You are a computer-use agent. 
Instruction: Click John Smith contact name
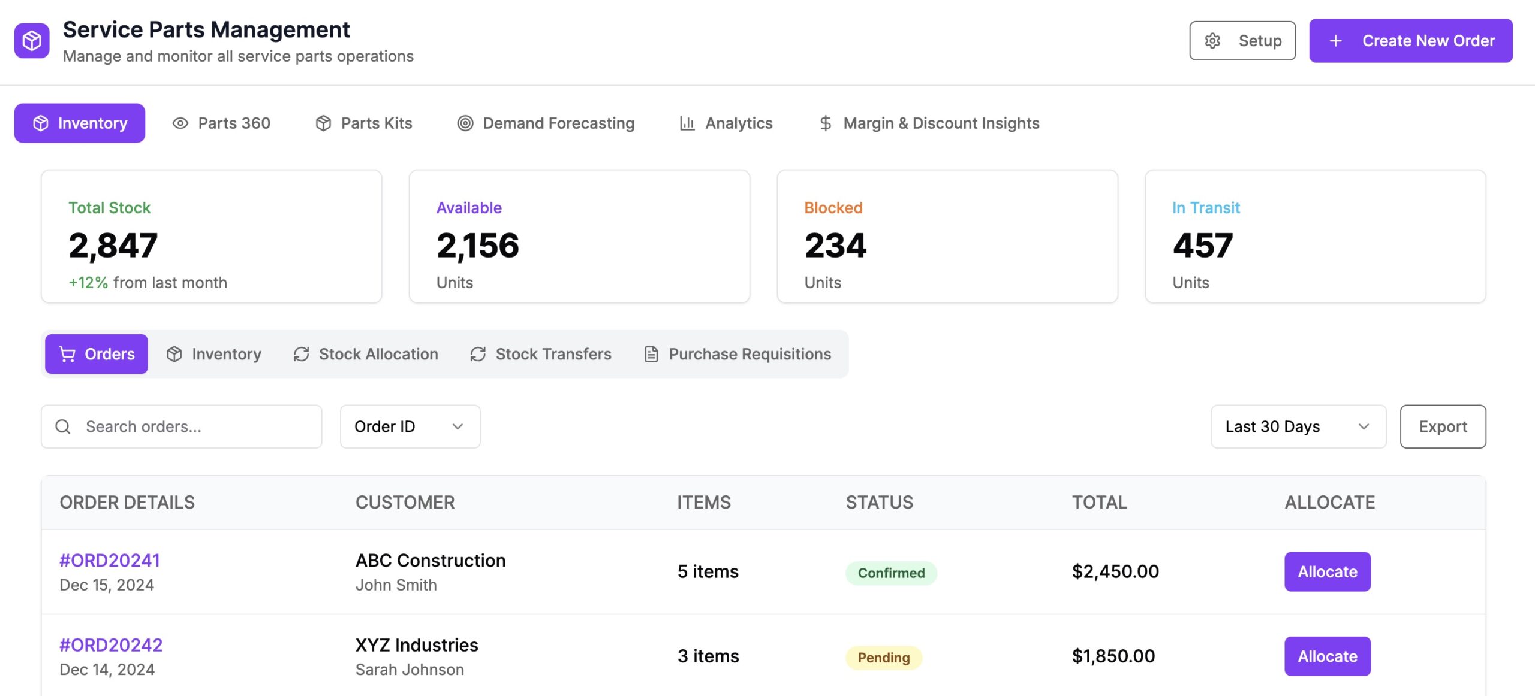[396, 585]
